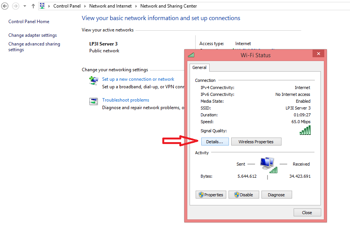Expand the chevron after Network and Internet breadcrumb
The width and height of the screenshot is (350, 227).
click(x=136, y=6)
